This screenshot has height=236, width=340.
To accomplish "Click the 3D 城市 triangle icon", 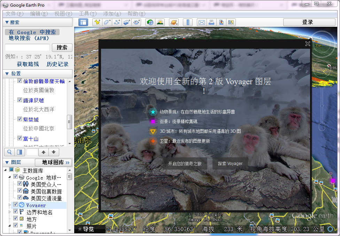I will pyautogui.click(x=153, y=131).
